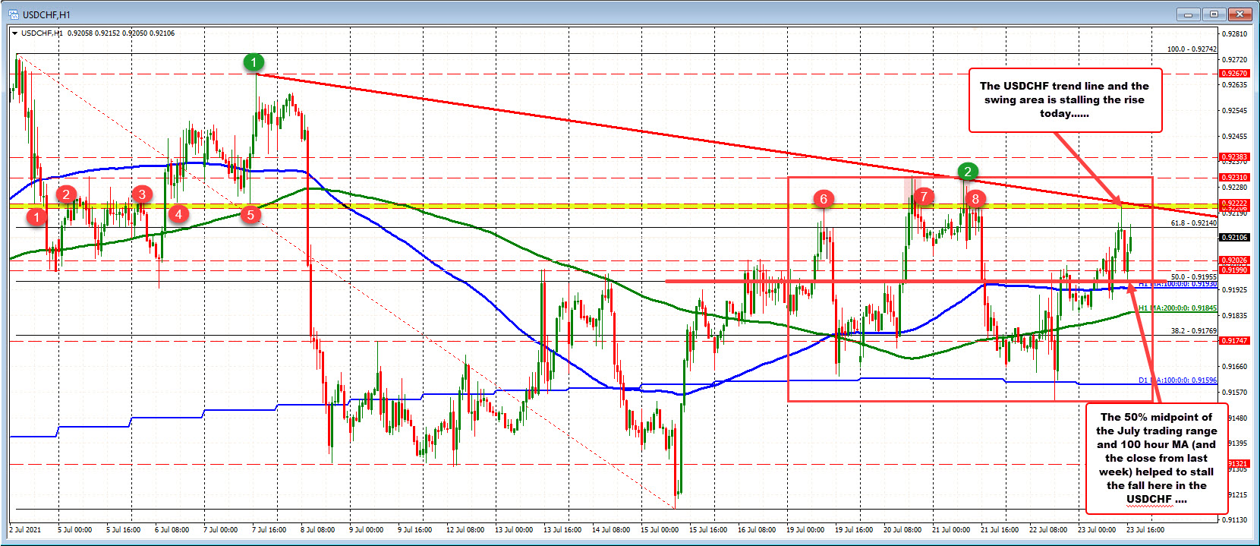Click the green circle marker numbered 2
Screen dimensions: 1260x546
(967, 172)
